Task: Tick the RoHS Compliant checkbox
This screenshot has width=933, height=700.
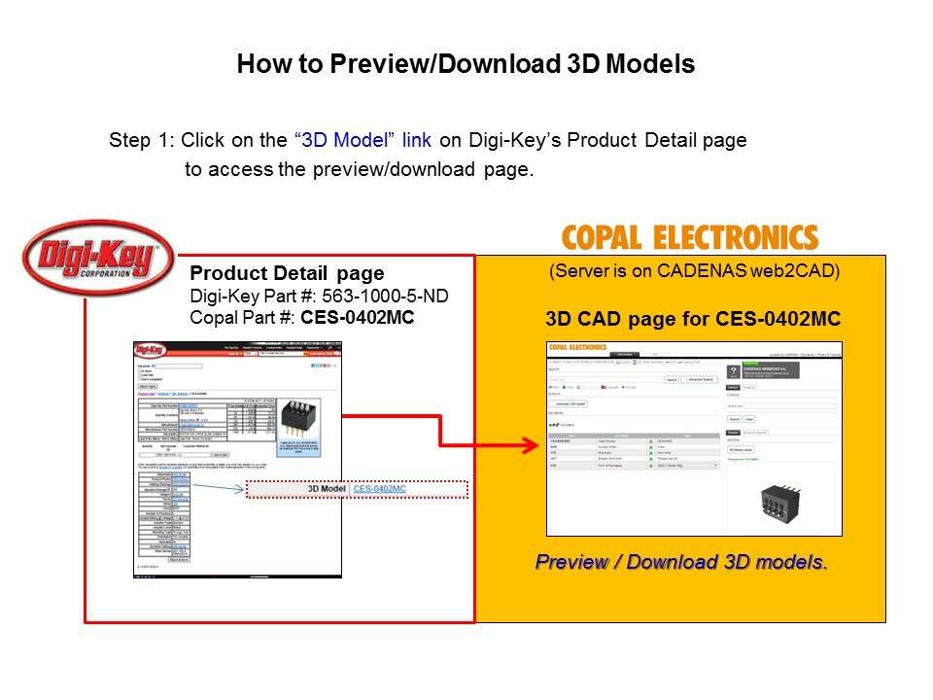Action: pyautogui.click(x=140, y=380)
